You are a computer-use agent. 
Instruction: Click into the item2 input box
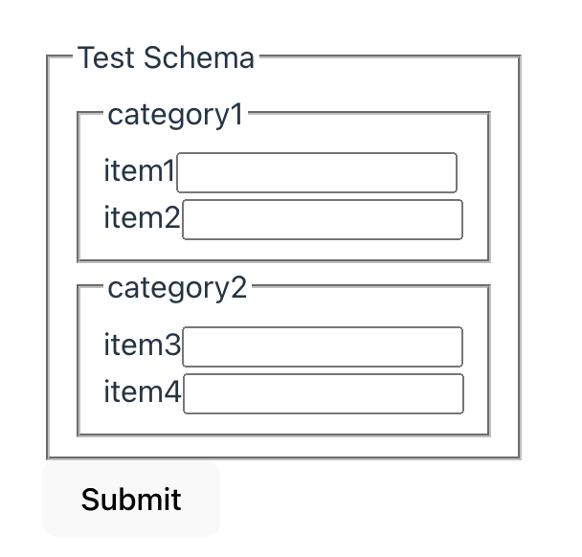click(323, 219)
